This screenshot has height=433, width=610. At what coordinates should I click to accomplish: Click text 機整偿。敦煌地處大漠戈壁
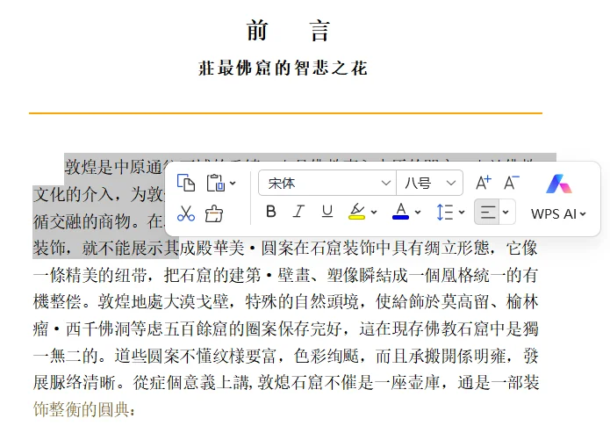tap(130, 302)
